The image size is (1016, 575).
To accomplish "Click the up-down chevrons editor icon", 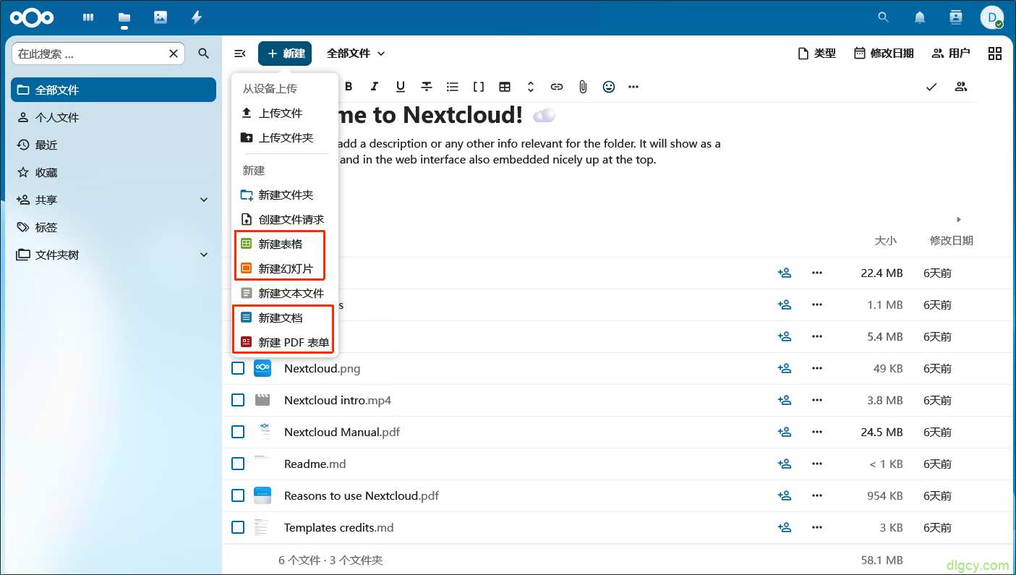I will pos(531,87).
